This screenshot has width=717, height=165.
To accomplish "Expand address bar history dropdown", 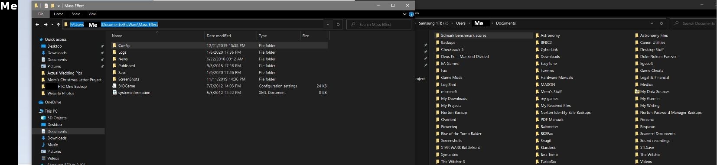I will [328, 24].
